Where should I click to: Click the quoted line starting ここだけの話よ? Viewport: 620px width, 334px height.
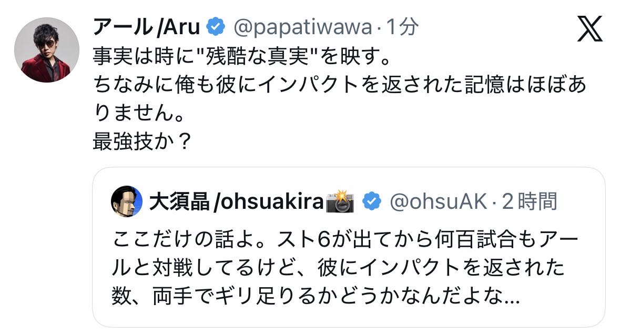345,240
